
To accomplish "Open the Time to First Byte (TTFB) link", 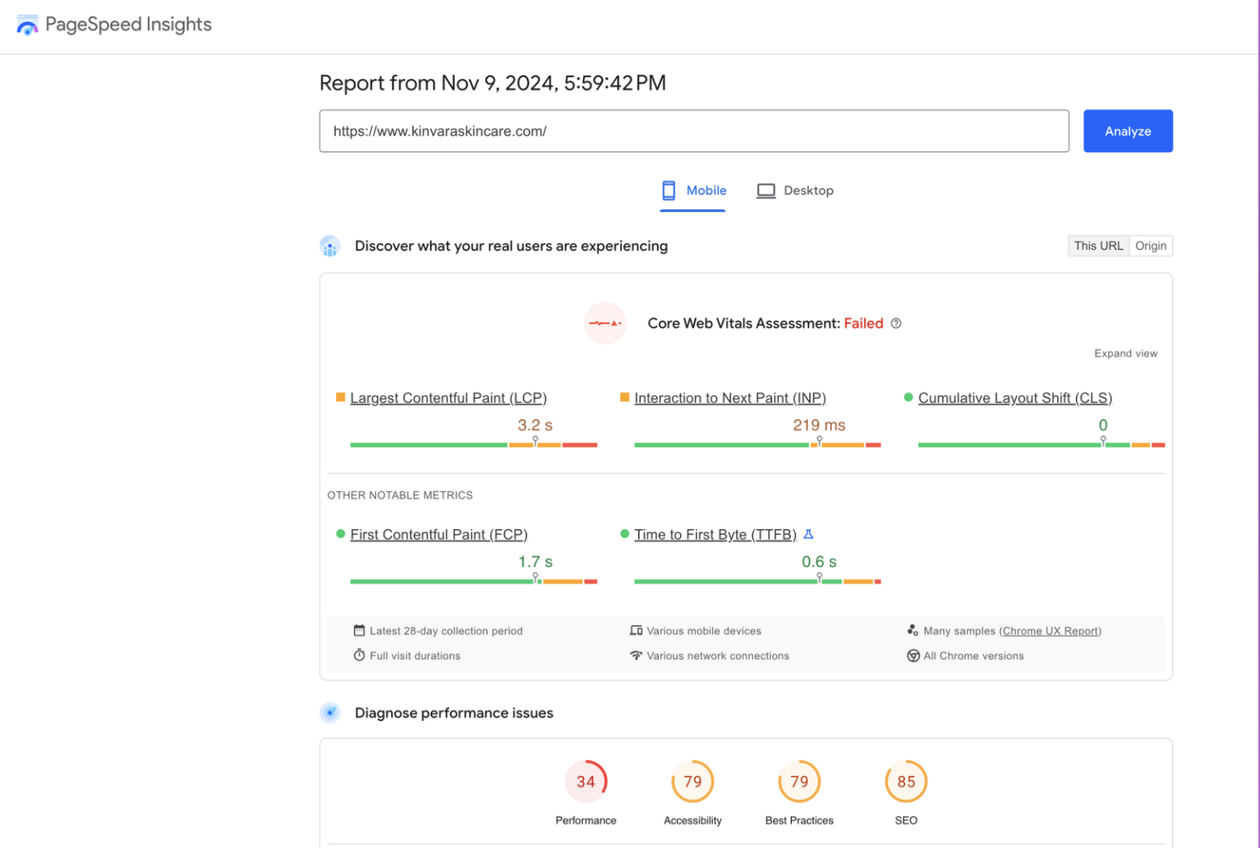I will pos(715,534).
